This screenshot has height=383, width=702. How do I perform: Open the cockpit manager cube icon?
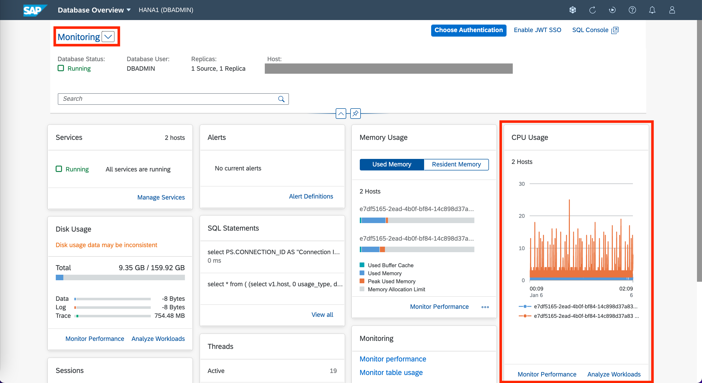point(573,10)
